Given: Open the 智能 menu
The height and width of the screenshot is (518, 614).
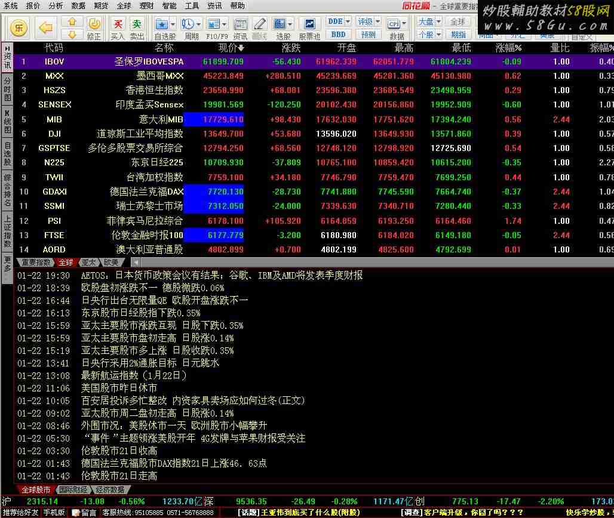Looking at the screenshot, I should coord(169,5).
